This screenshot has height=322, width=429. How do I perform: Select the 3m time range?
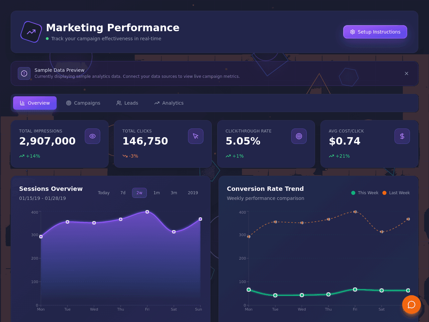174,193
